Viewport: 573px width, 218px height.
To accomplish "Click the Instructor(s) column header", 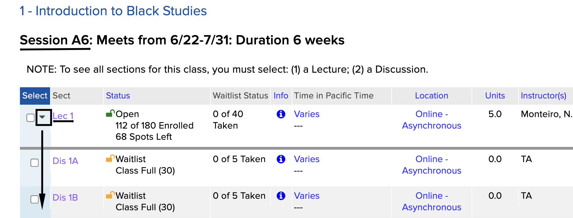I will pos(543,96).
